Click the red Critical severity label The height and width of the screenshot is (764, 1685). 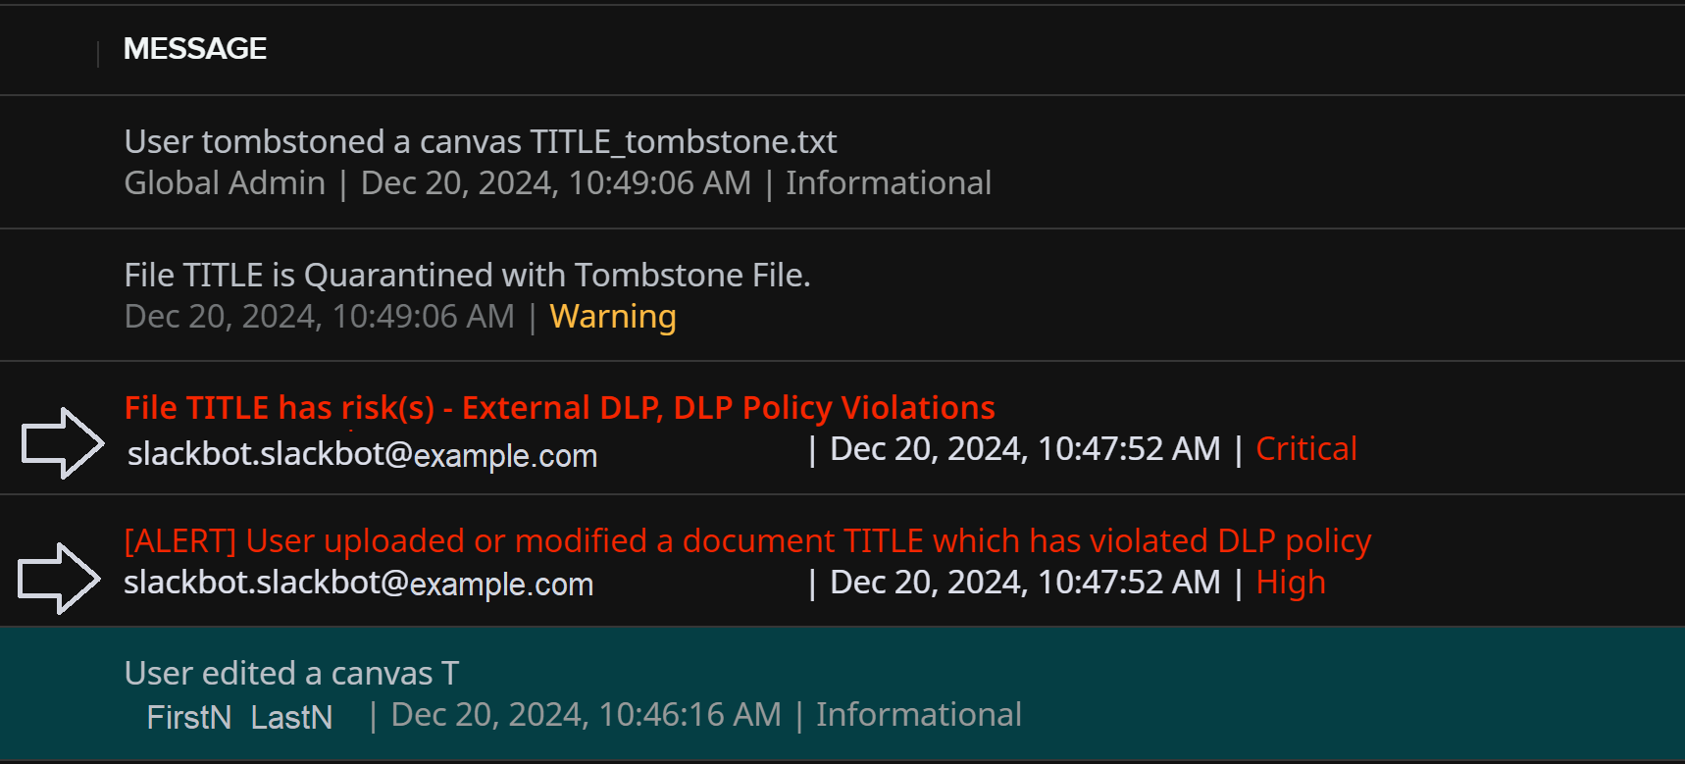tap(1305, 449)
